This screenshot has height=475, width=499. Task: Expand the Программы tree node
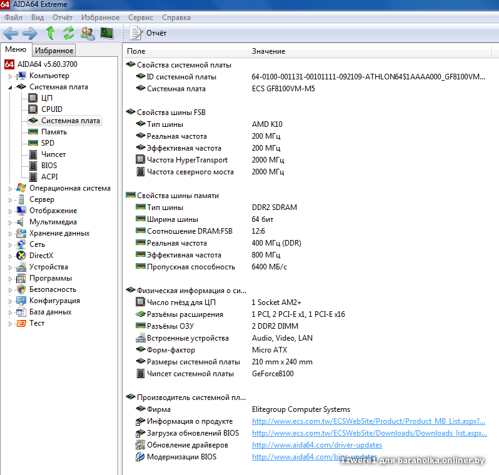tap(10, 279)
